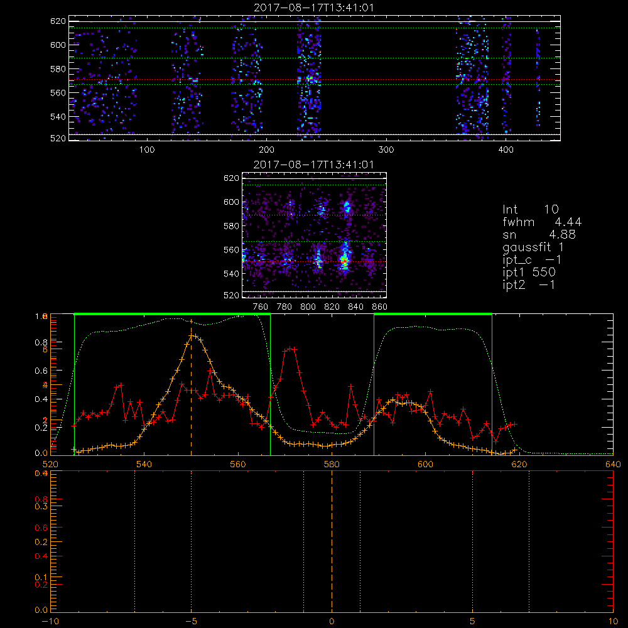The image size is (628, 628).
Task: Click y-axis label 600 on the small image
Action: pyautogui.click(x=231, y=202)
